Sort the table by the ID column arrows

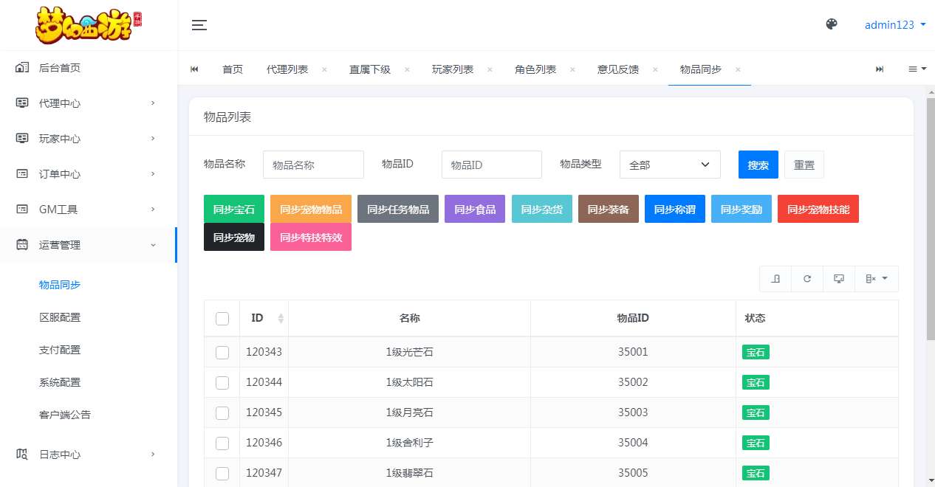[281, 318]
